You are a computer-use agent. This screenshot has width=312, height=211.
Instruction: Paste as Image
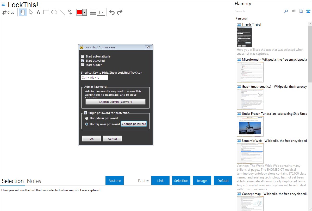[x=202, y=181]
